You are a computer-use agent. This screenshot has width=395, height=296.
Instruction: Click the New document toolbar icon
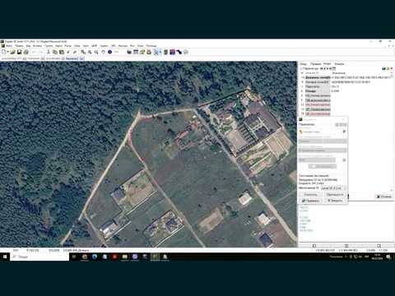click(x=4, y=52)
